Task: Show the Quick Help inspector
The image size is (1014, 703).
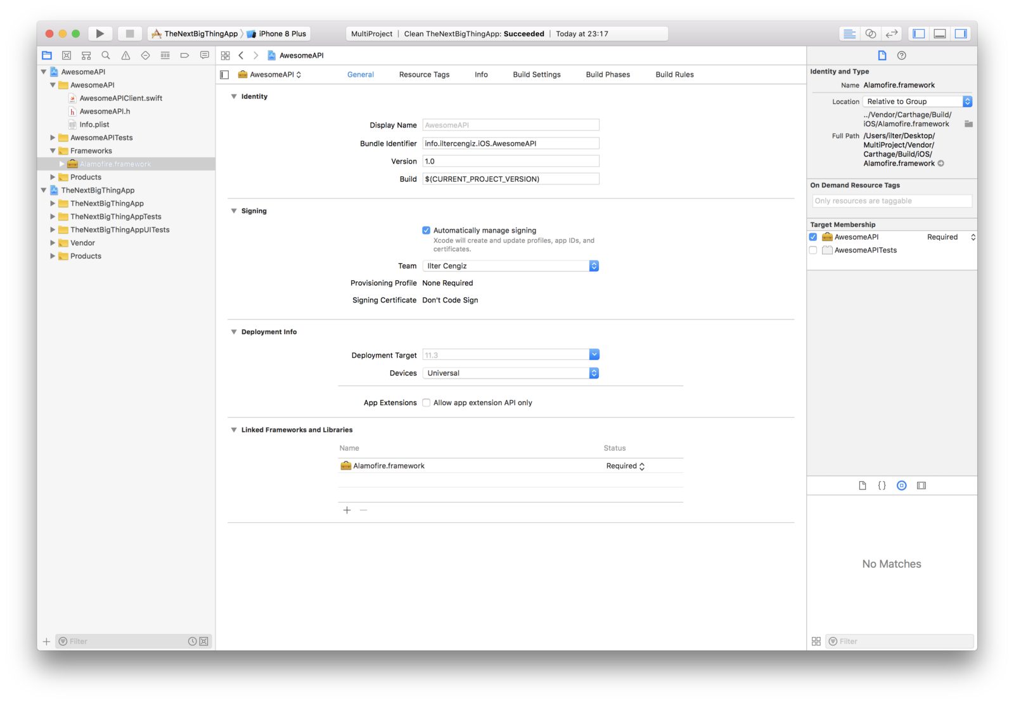Action: (x=901, y=55)
